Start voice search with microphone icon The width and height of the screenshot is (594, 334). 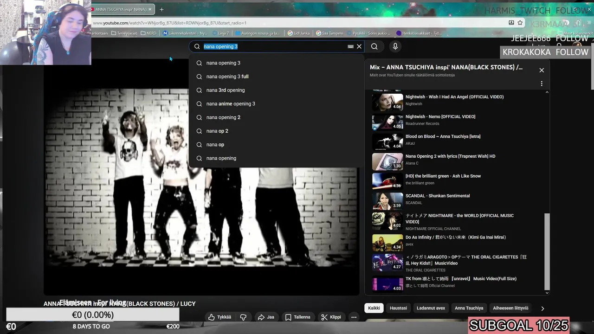tap(395, 46)
